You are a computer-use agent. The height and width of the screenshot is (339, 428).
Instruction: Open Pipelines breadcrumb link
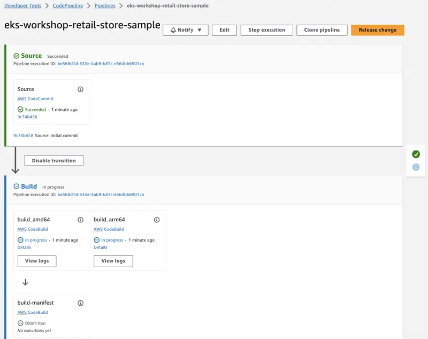coord(106,6)
